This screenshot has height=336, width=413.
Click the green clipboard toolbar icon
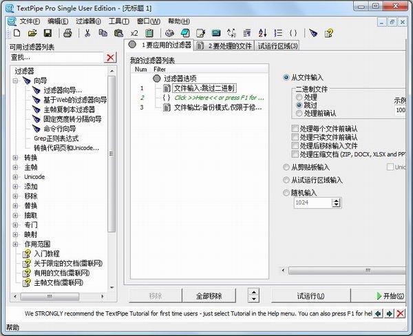[149, 33]
